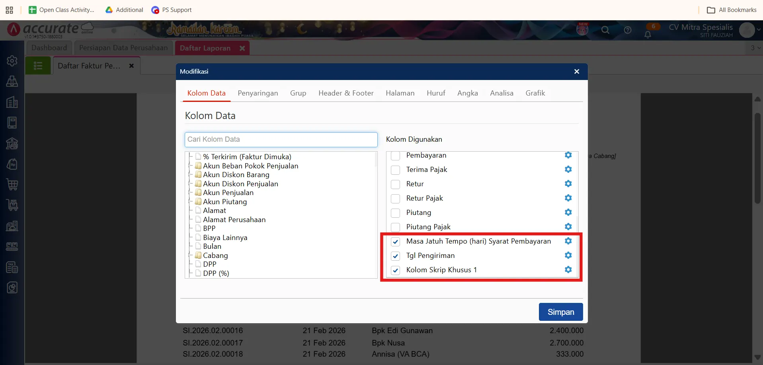Click the green list view icon

(38, 66)
